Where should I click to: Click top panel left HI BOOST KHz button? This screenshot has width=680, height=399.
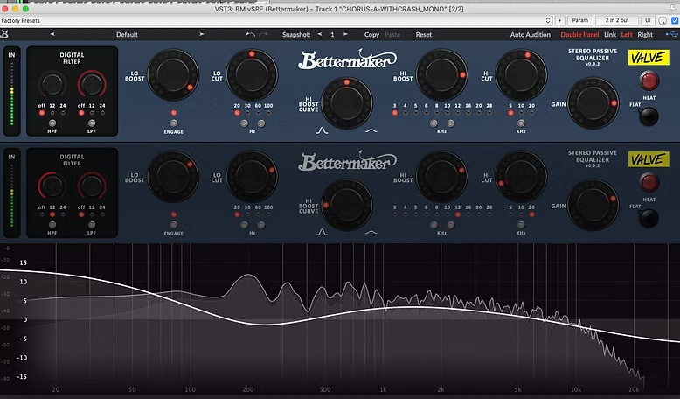tap(434, 123)
